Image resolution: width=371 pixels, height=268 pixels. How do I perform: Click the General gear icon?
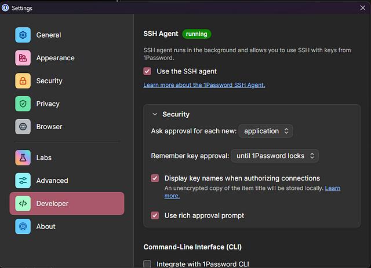[x=23, y=35]
